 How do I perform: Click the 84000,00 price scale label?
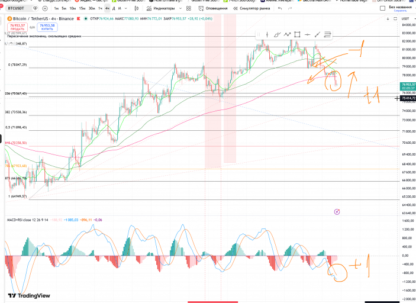click(x=408, y=25)
